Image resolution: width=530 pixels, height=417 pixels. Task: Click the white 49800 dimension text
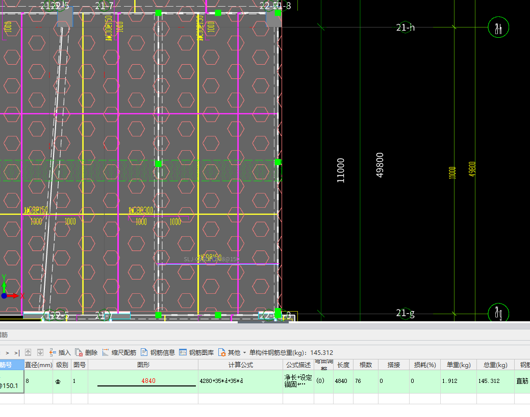coord(380,165)
